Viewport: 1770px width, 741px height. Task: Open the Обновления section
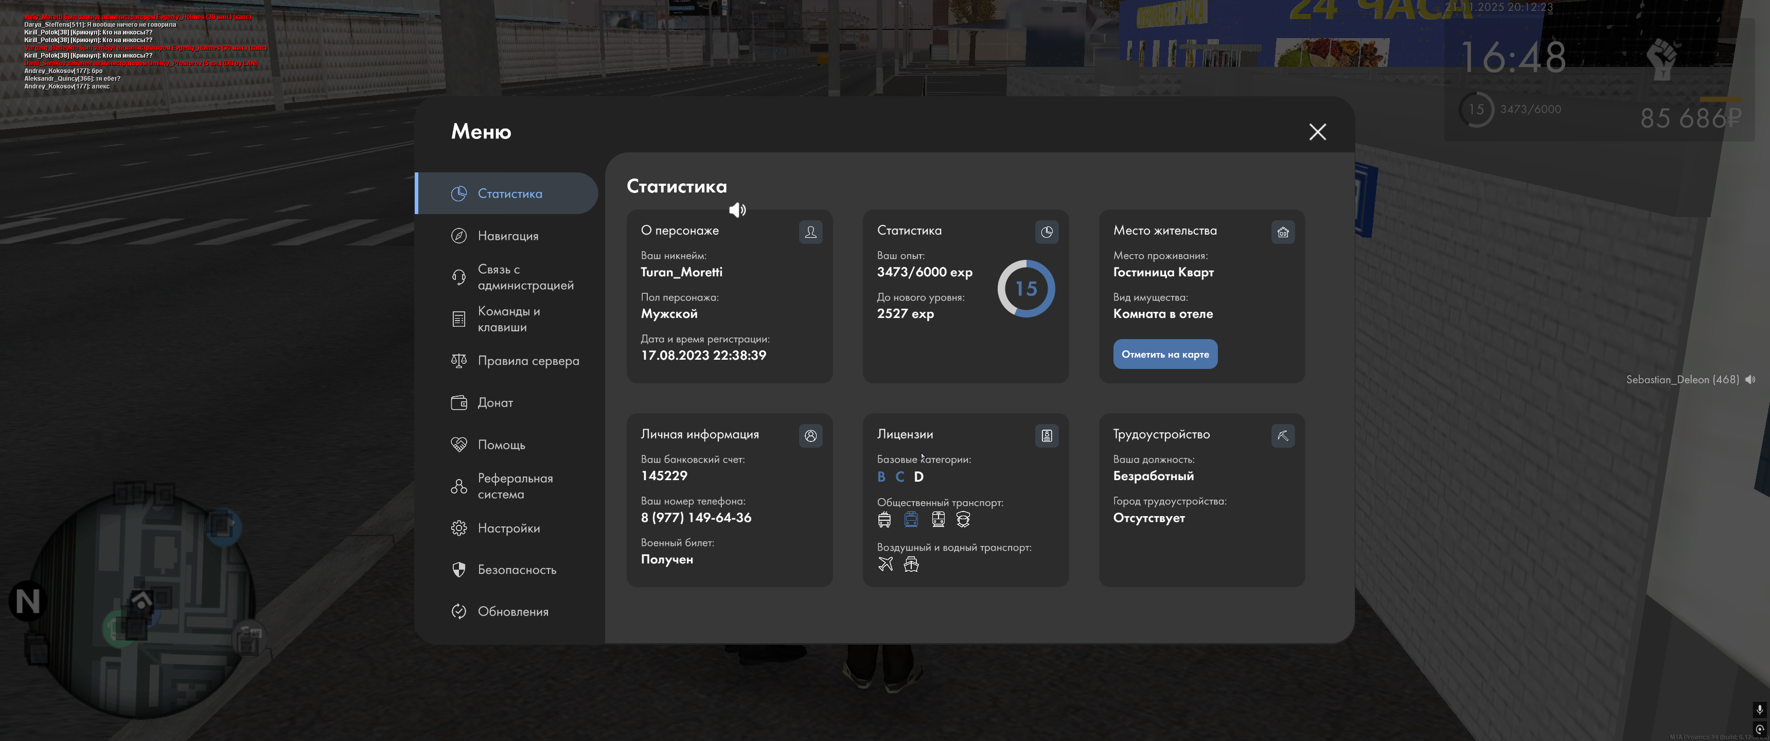coord(512,612)
